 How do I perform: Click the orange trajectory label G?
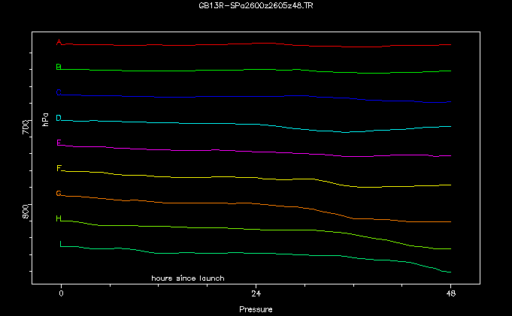pyautogui.click(x=59, y=193)
